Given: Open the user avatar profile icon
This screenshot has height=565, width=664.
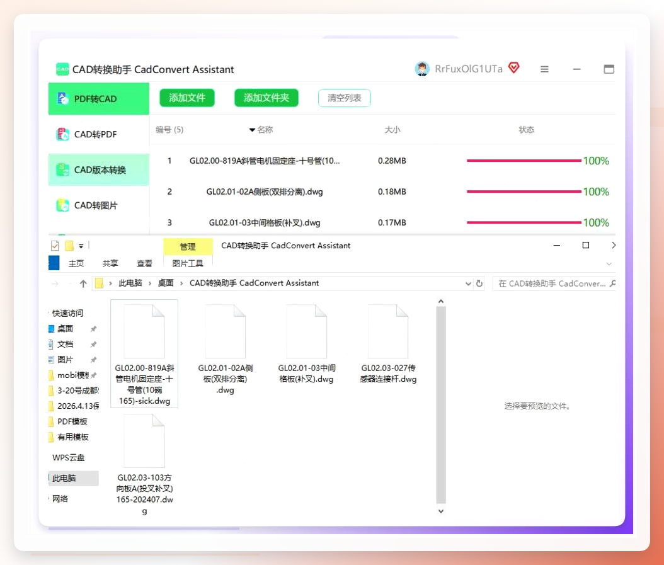Looking at the screenshot, I should click(422, 69).
